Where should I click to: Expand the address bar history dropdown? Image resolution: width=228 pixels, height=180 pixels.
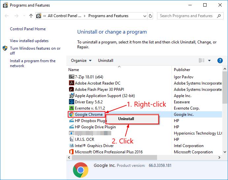(145, 16)
